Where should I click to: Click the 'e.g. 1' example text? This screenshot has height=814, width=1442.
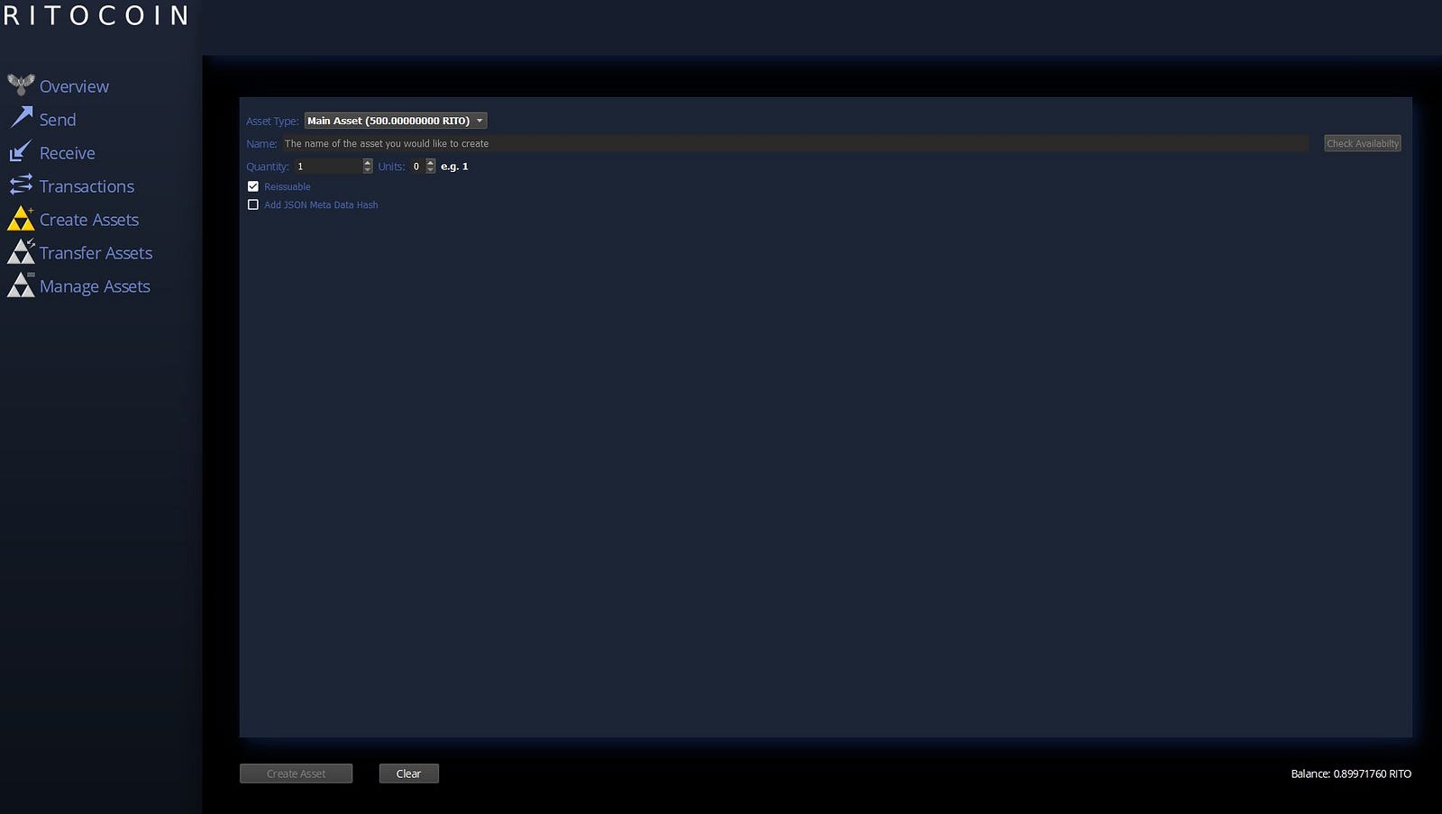click(x=454, y=167)
